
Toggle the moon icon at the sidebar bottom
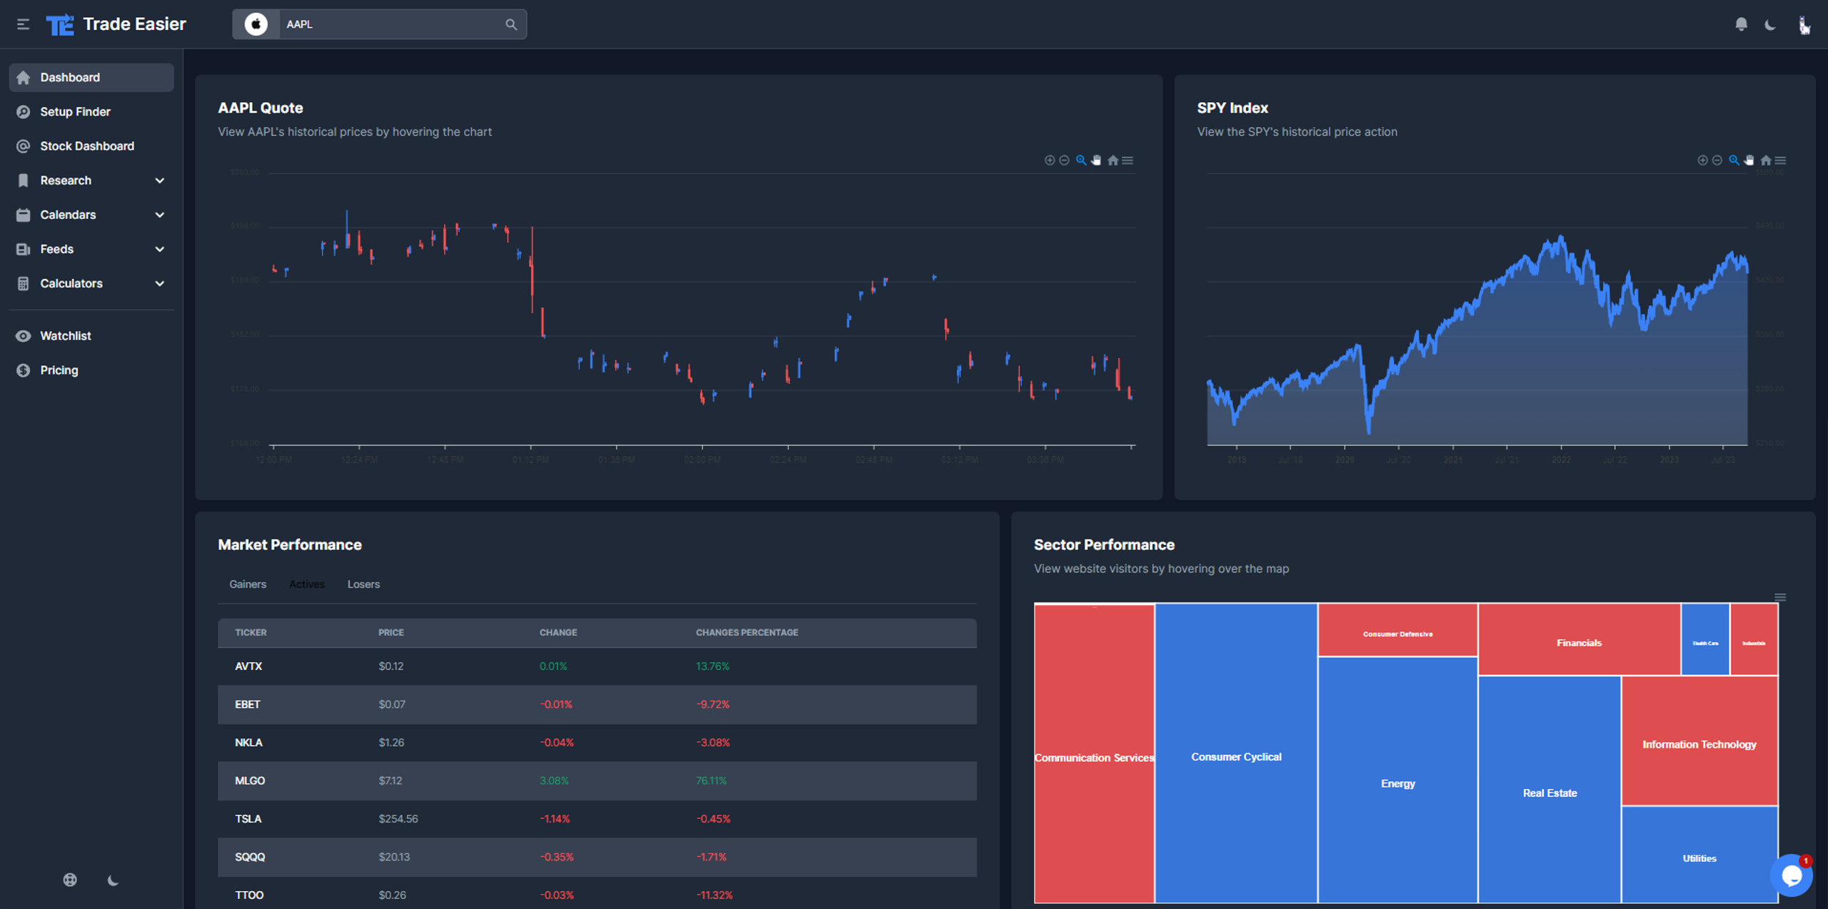[113, 880]
